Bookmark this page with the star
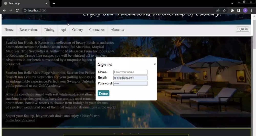Viewport: 256px width, 136px height. click(224, 10)
